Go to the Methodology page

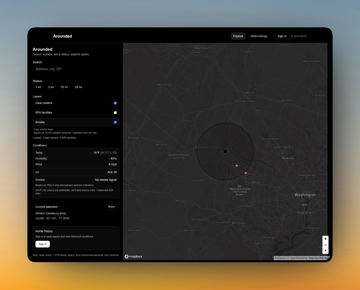pyautogui.click(x=259, y=36)
